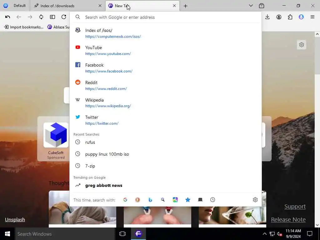The width and height of the screenshot is (320, 240).
Task: Click the computernewb.com/isos URL text
Action: [x=113, y=37]
